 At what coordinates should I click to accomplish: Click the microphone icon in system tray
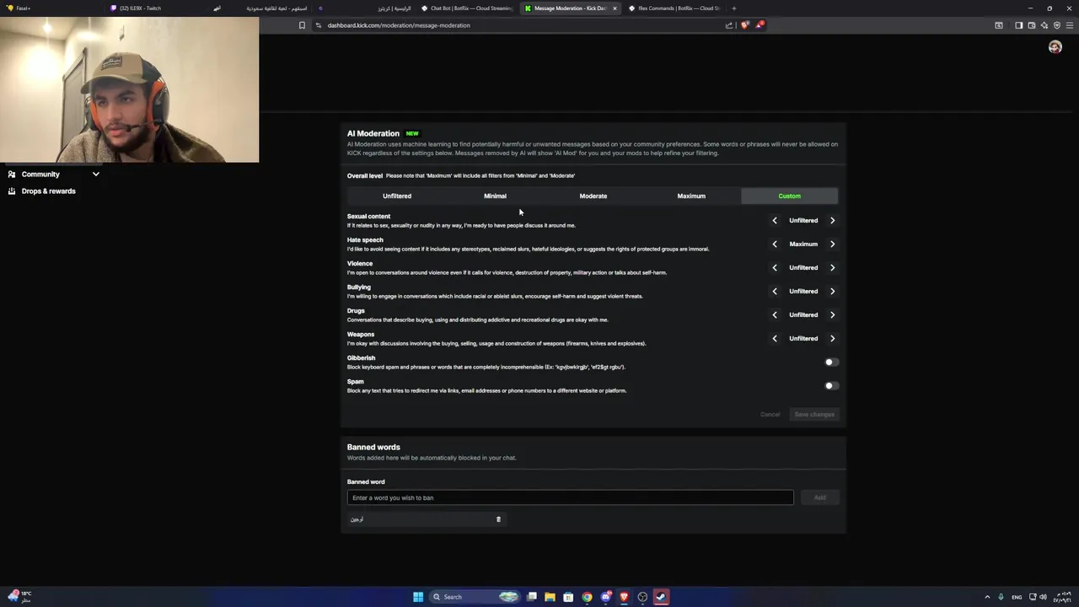(1001, 597)
